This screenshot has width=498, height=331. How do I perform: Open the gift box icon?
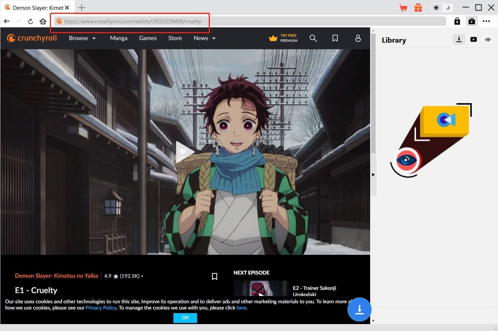click(418, 8)
